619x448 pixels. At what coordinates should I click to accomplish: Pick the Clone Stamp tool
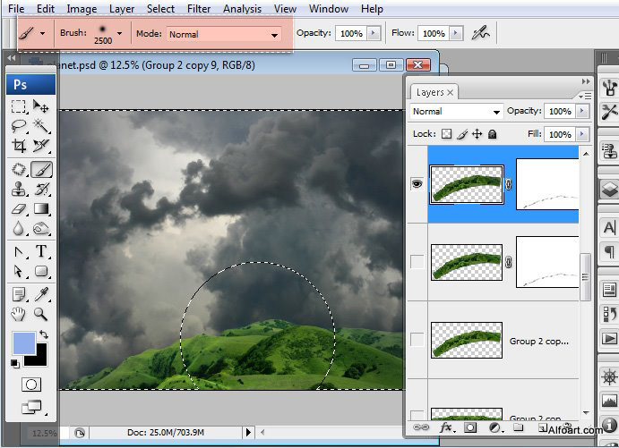[x=18, y=189]
